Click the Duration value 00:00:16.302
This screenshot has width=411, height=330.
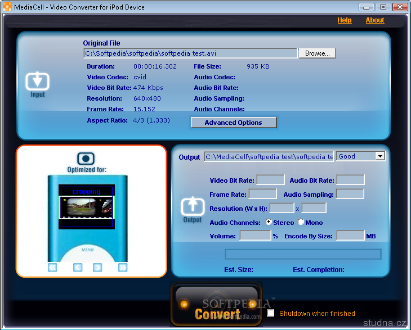(x=155, y=66)
